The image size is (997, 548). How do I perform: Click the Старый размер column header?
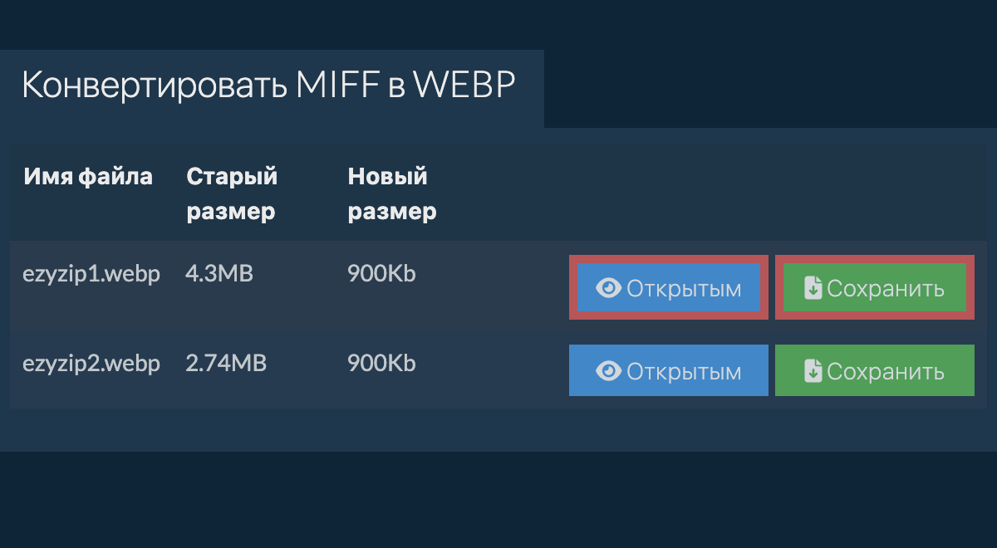(231, 194)
